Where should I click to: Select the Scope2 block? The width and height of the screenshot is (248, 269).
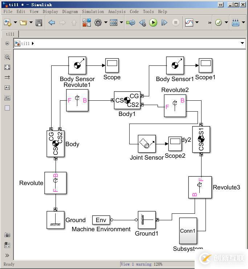(175, 144)
